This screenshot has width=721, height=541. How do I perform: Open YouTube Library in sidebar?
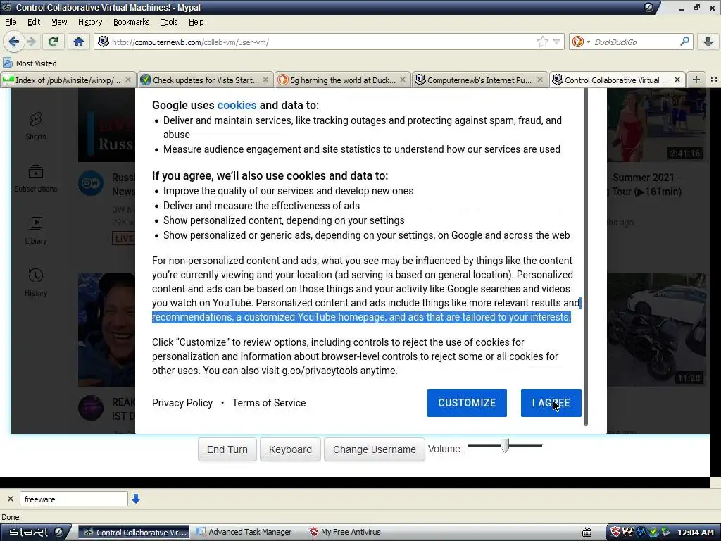coord(35,230)
